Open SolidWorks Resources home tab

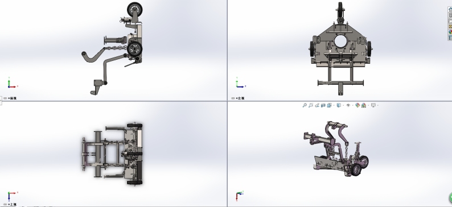point(450,9)
